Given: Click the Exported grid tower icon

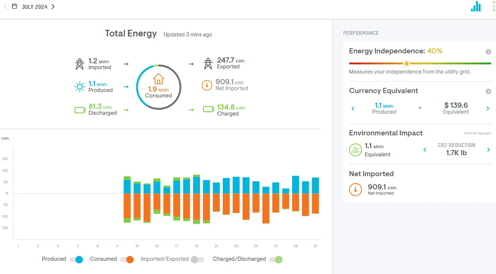Looking at the screenshot, I should click(208, 63).
